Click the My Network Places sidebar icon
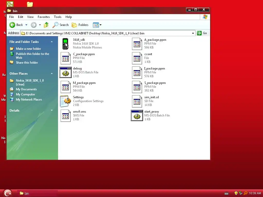This screenshot has width=263, height=197. (x=12, y=100)
